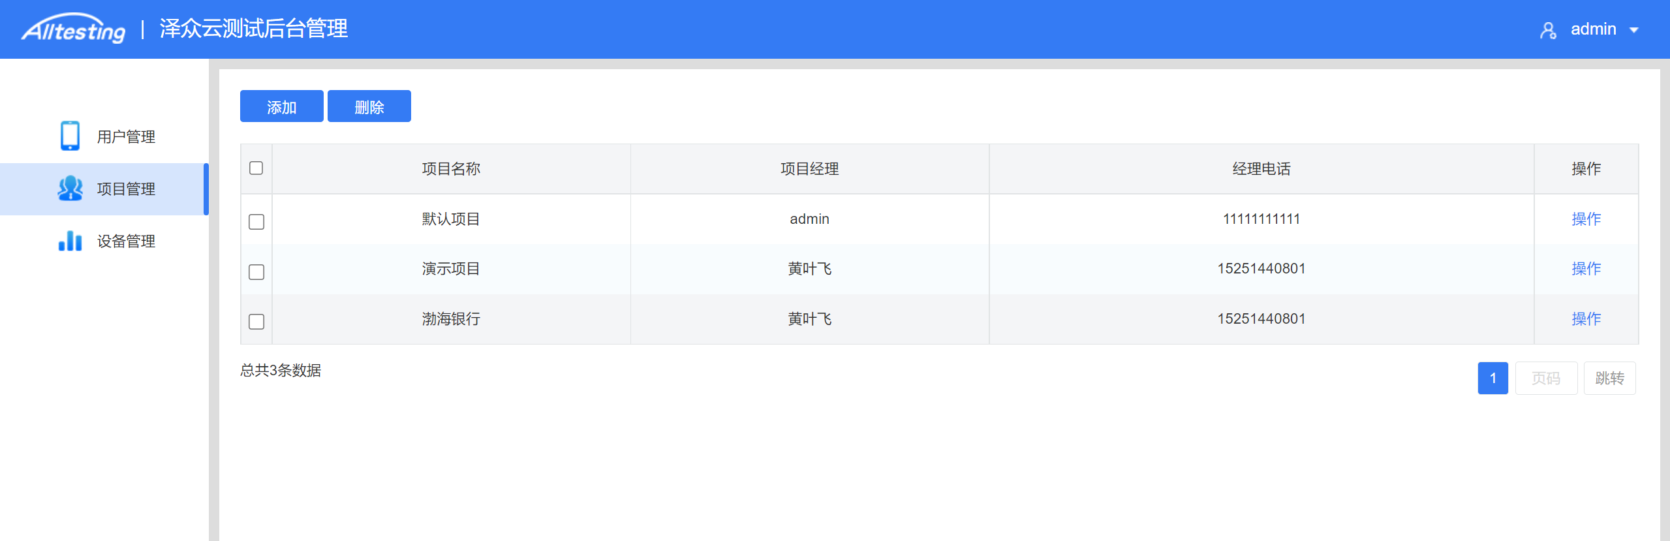Click the 项目经理 column header

[810, 168]
